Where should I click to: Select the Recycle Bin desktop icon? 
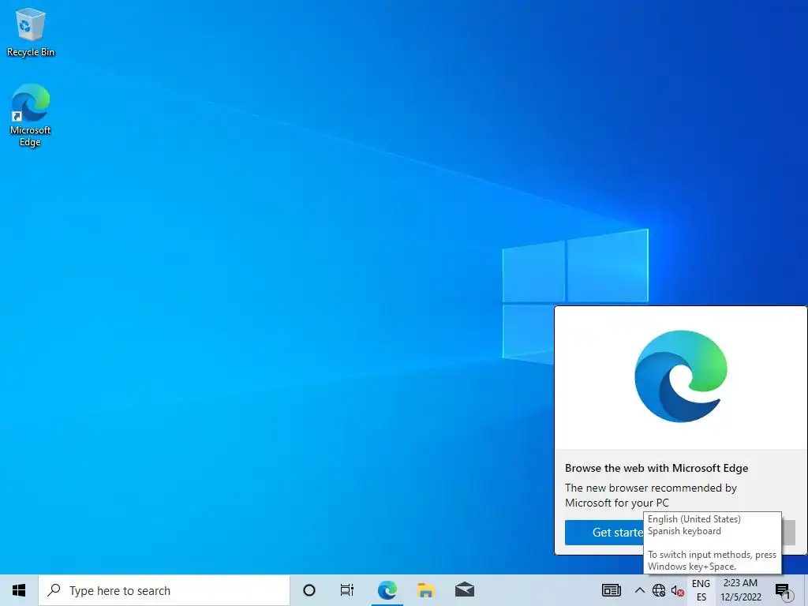pyautogui.click(x=31, y=32)
